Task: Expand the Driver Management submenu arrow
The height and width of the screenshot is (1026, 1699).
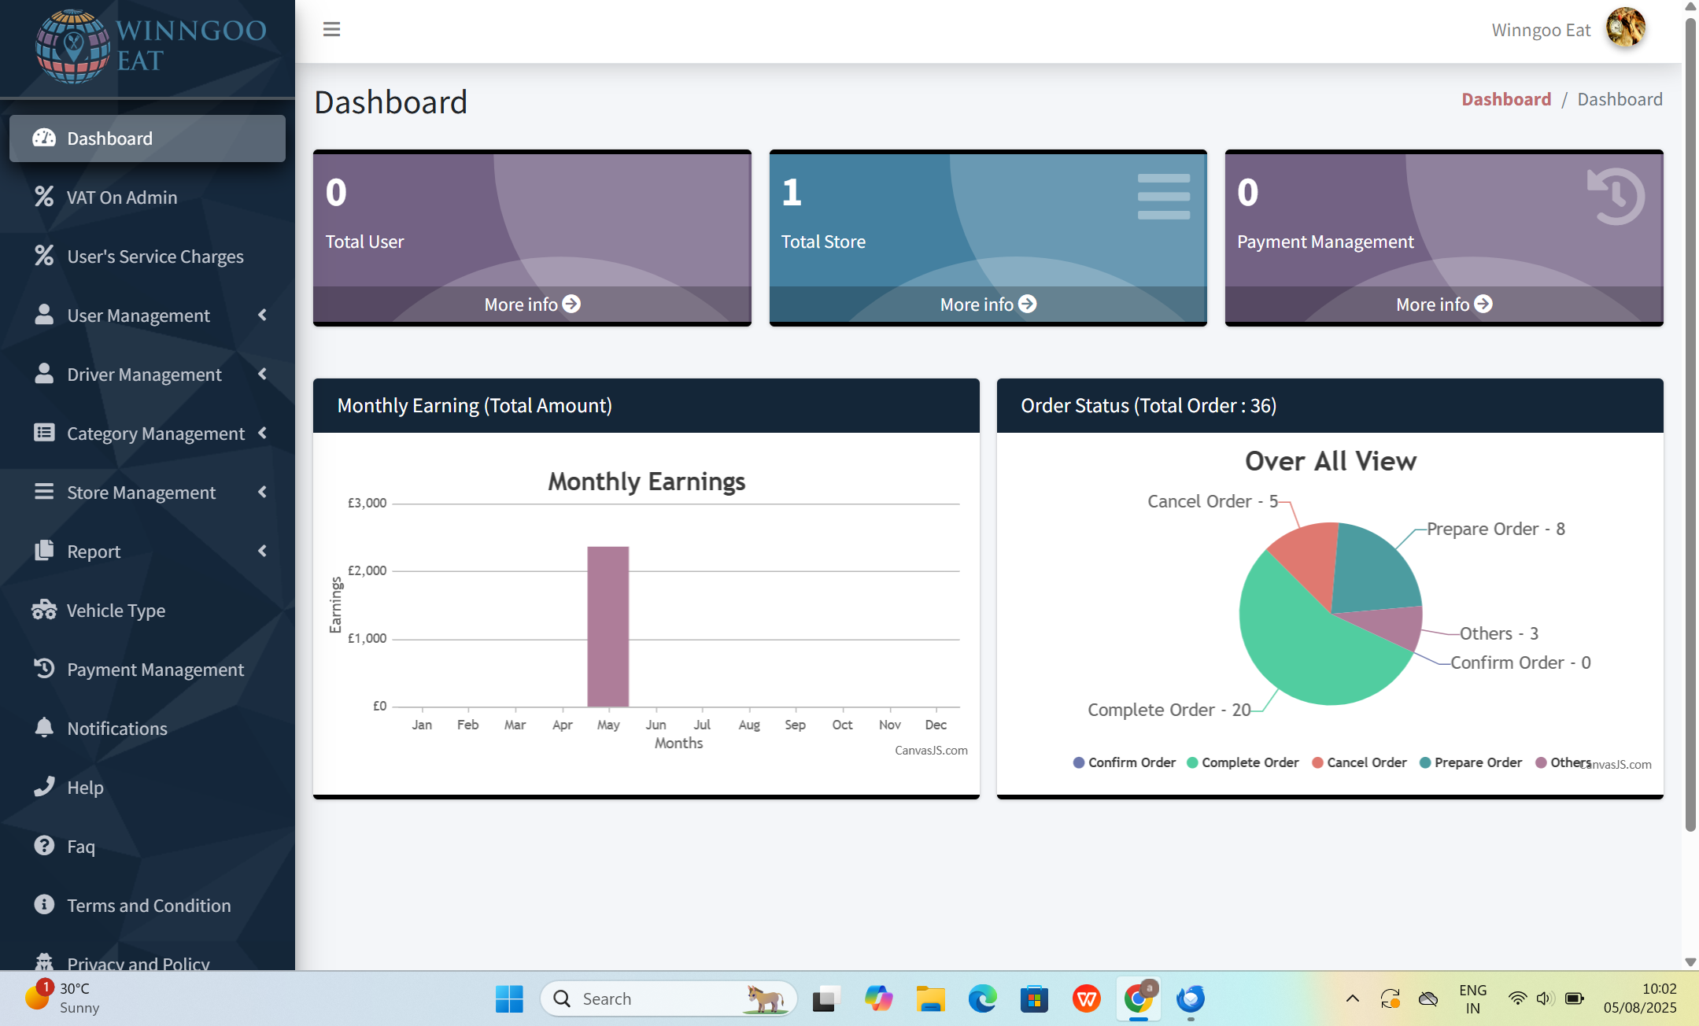Action: [x=262, y=374]
